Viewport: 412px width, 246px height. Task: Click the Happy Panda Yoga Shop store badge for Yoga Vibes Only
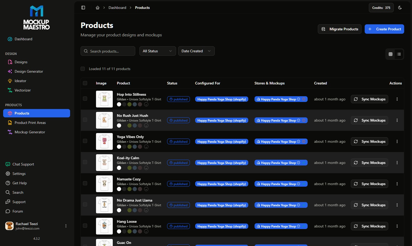coord(281,141)
